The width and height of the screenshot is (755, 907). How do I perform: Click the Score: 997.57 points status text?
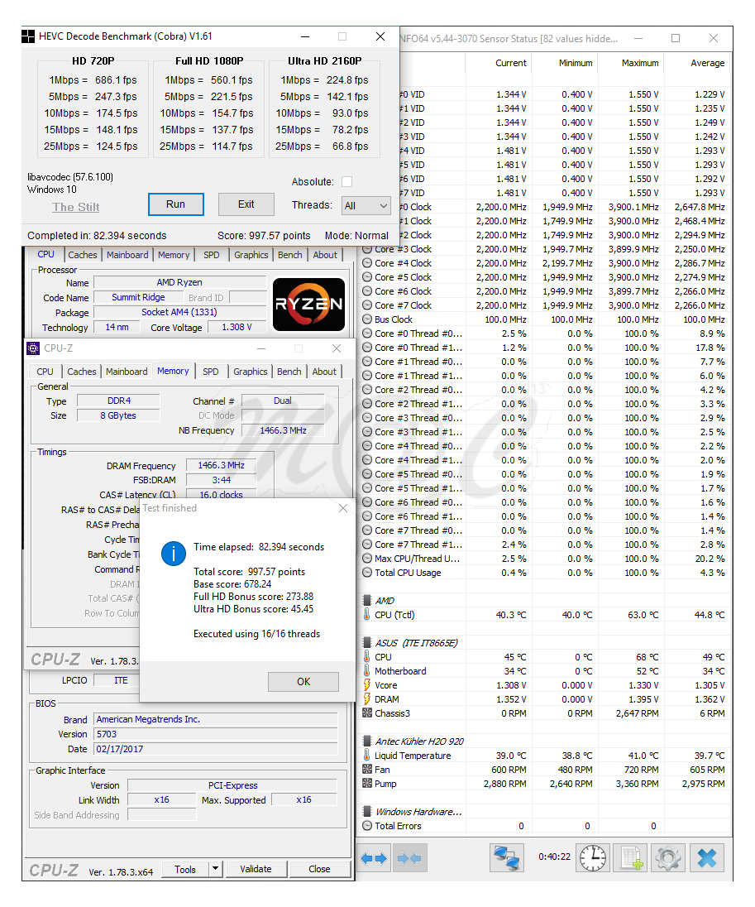264,235
